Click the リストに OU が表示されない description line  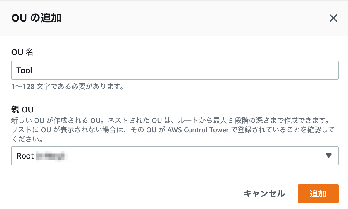173,130
